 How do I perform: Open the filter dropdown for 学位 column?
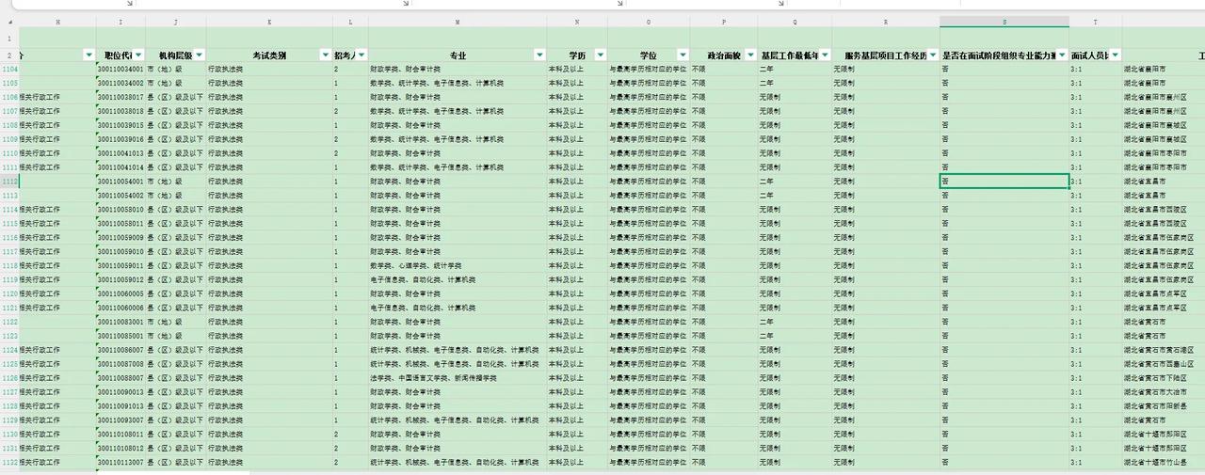(682, 55)
